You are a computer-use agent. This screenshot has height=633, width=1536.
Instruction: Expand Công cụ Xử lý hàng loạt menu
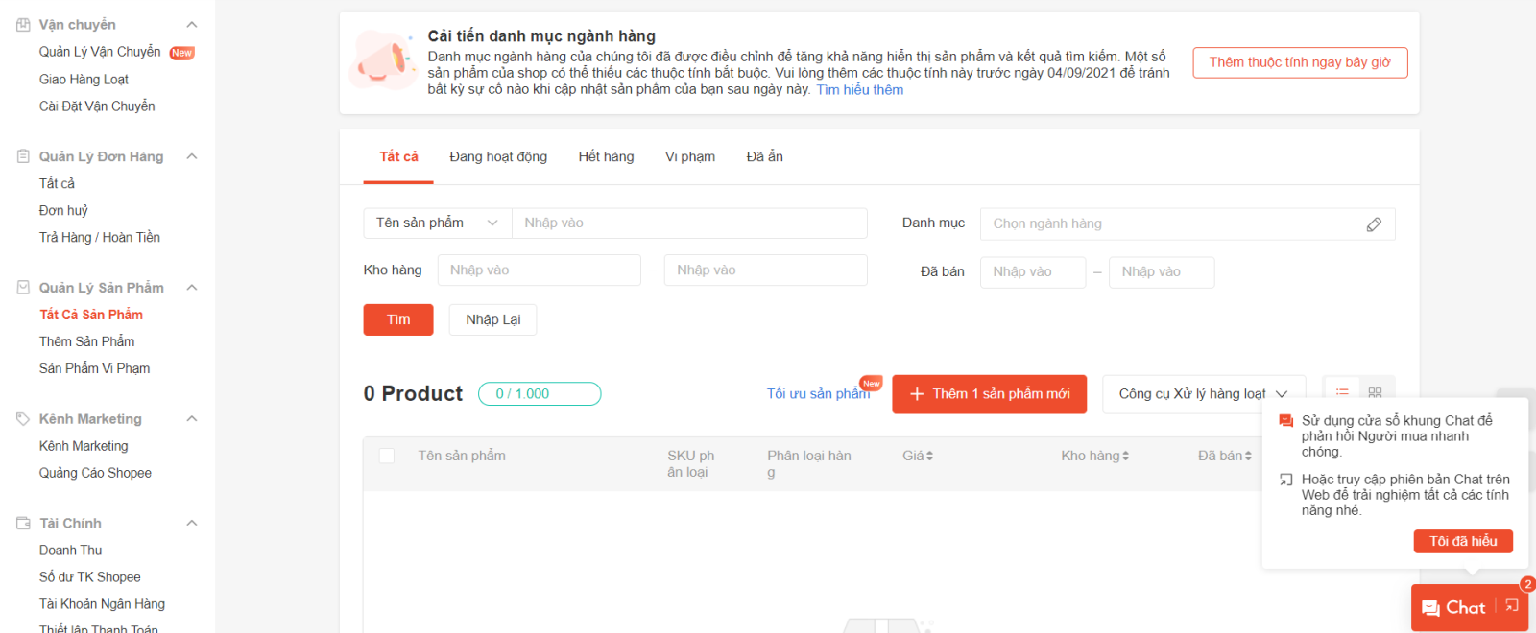1203,394
